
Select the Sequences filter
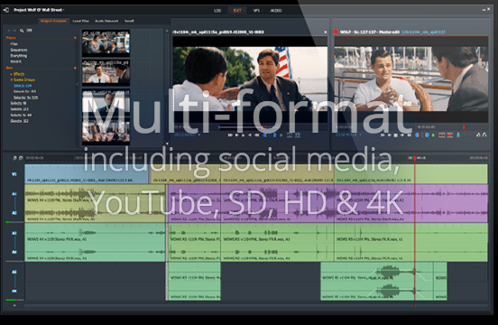point(19,50)
